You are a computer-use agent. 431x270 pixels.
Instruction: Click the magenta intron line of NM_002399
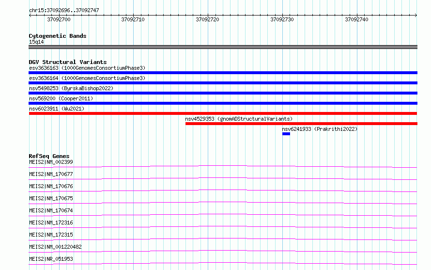(x=223, y=166)
